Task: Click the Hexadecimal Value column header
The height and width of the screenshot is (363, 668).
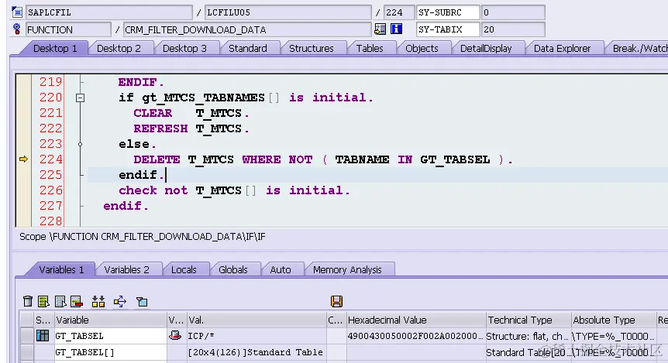Action: [416, 320]
